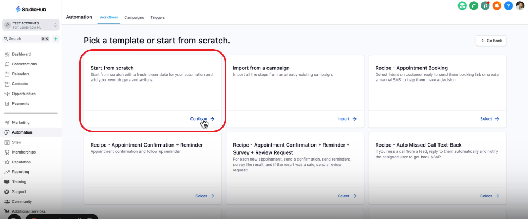Open the user profile avatar
The width and height of the screenshot is (528, 219).
[x=520, y=5]
